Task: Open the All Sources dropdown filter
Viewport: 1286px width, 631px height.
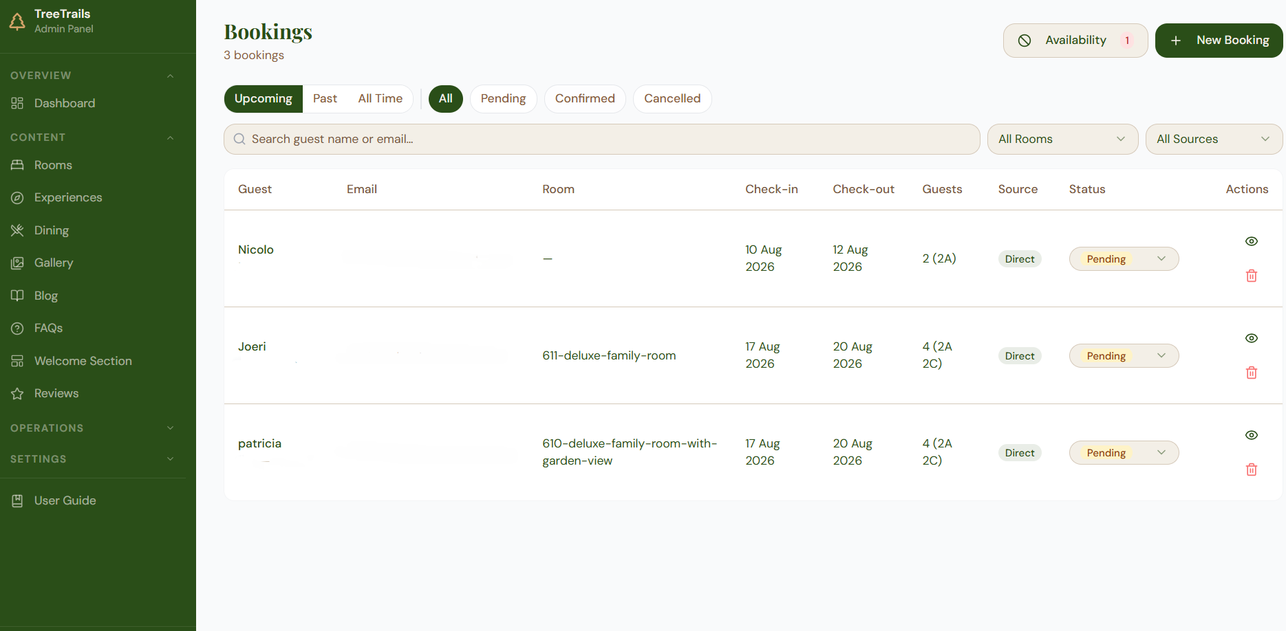Action: pos(1214,139)
